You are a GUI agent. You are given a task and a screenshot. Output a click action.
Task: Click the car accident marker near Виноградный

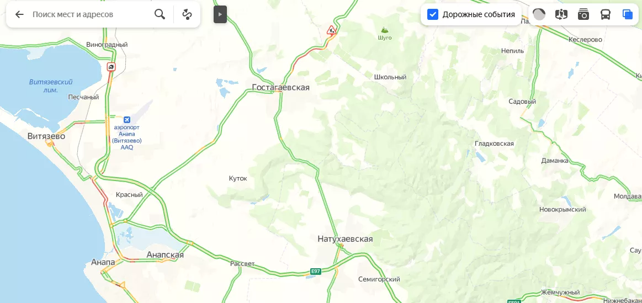[112, 66]
